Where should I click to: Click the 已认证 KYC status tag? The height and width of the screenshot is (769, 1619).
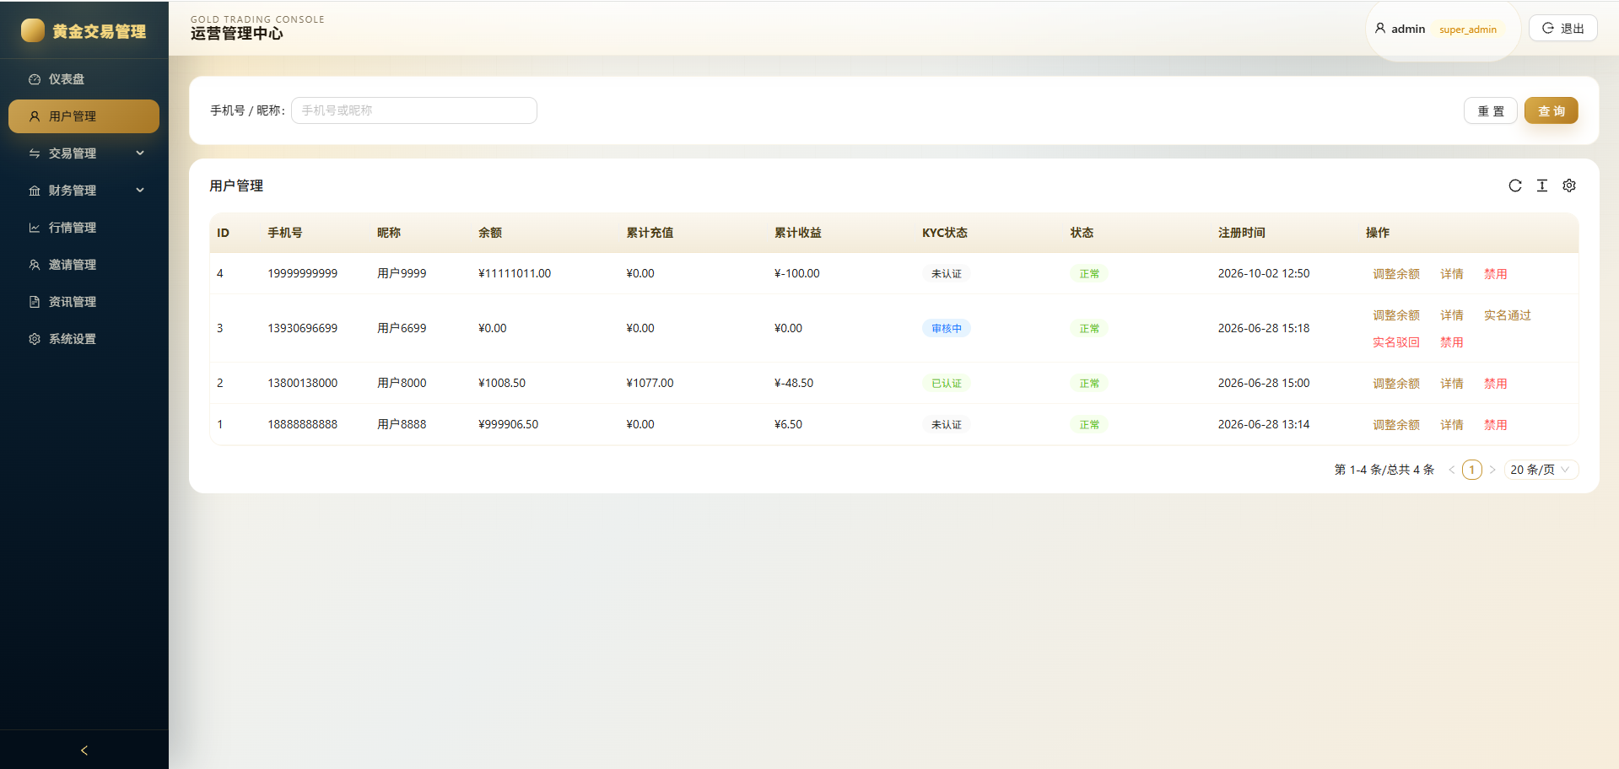click(x=946, y=384)
